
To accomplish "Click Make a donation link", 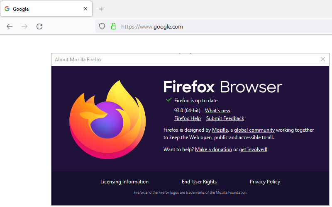I will (213, 149).
